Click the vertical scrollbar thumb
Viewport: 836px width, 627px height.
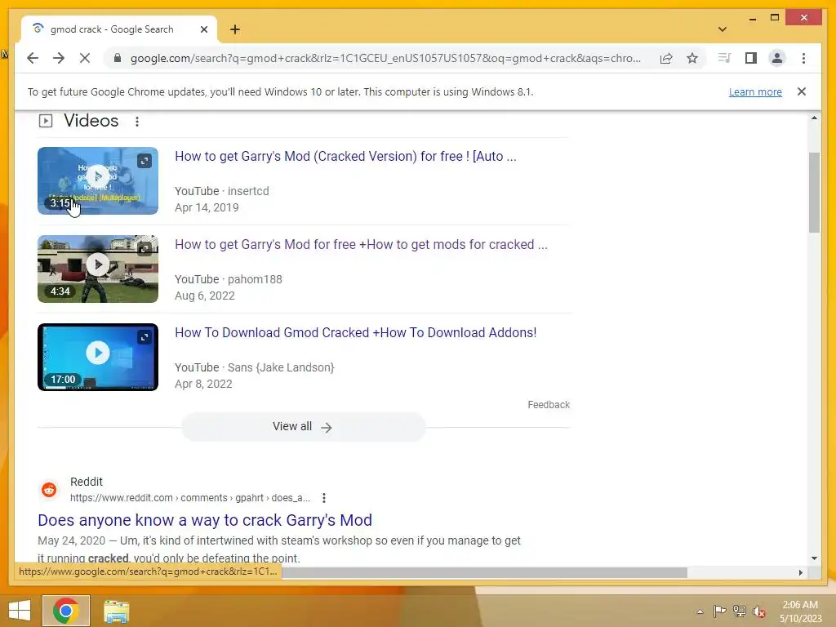tap(814, 193)
